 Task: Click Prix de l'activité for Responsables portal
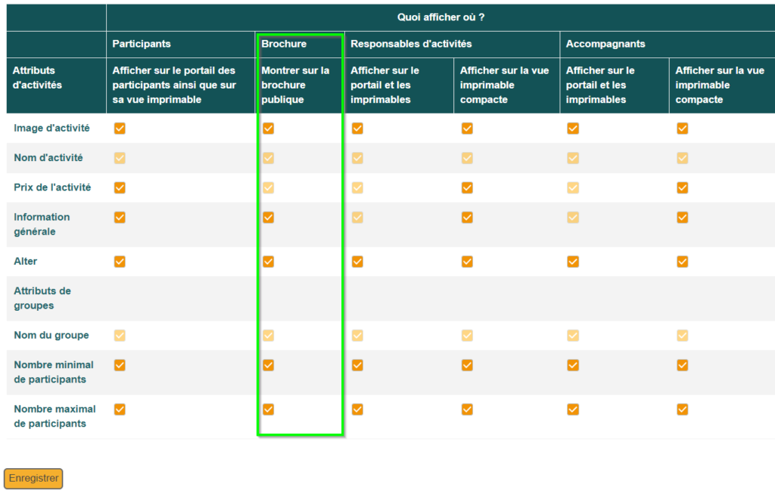tap(357, 188)
